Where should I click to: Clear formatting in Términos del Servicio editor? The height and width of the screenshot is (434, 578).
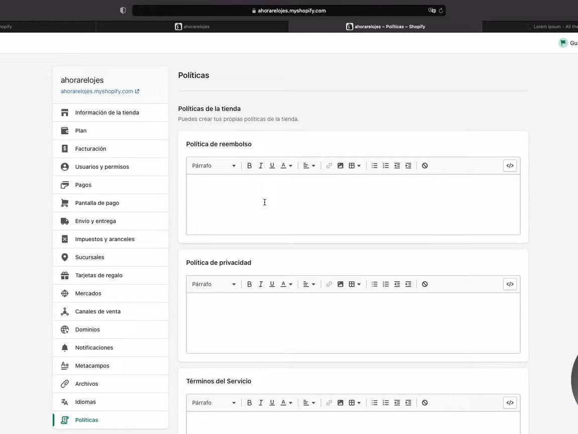coord(425,403)
